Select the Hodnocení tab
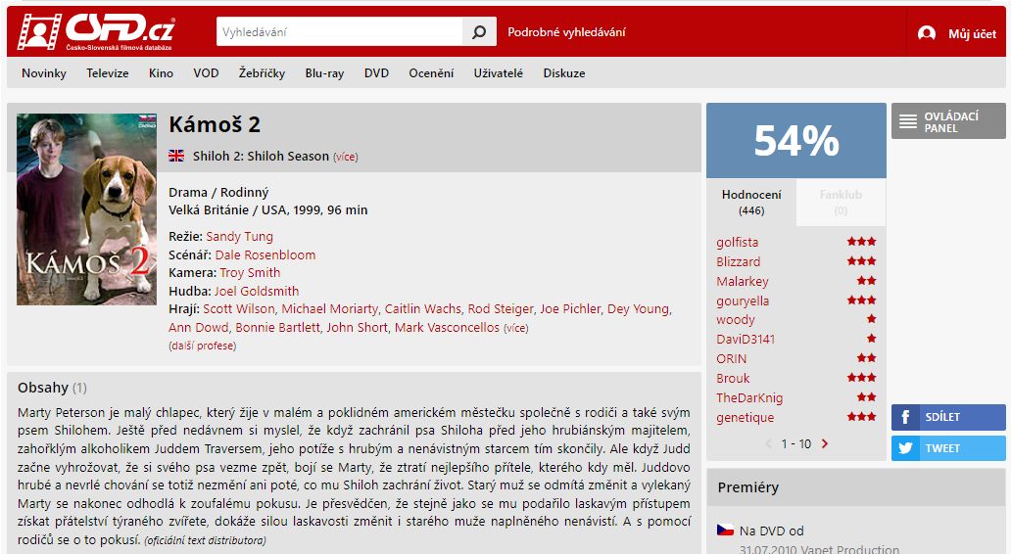Image resolution: width=1011 pixels, height=554 pixels. (x=751, y=202)
